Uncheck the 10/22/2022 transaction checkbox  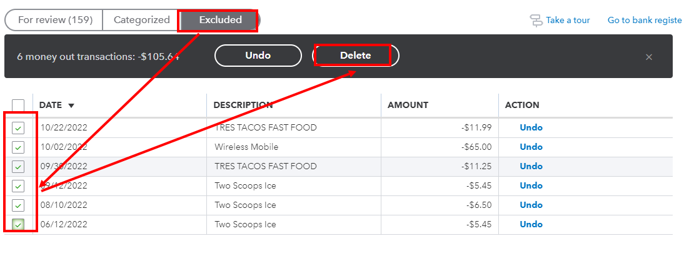tap(18, 128)
